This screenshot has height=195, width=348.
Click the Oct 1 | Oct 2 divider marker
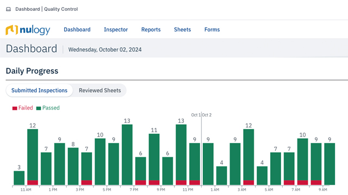coord(201,115)
